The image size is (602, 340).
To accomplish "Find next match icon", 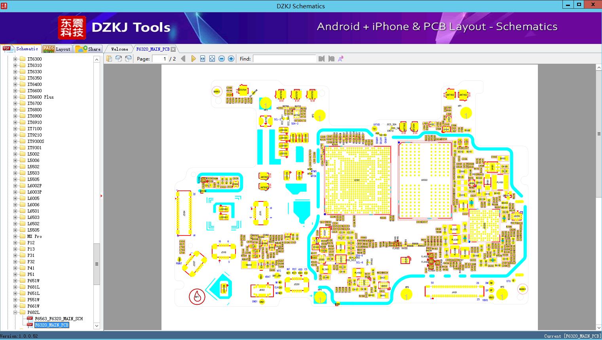I will click(331, 59).
